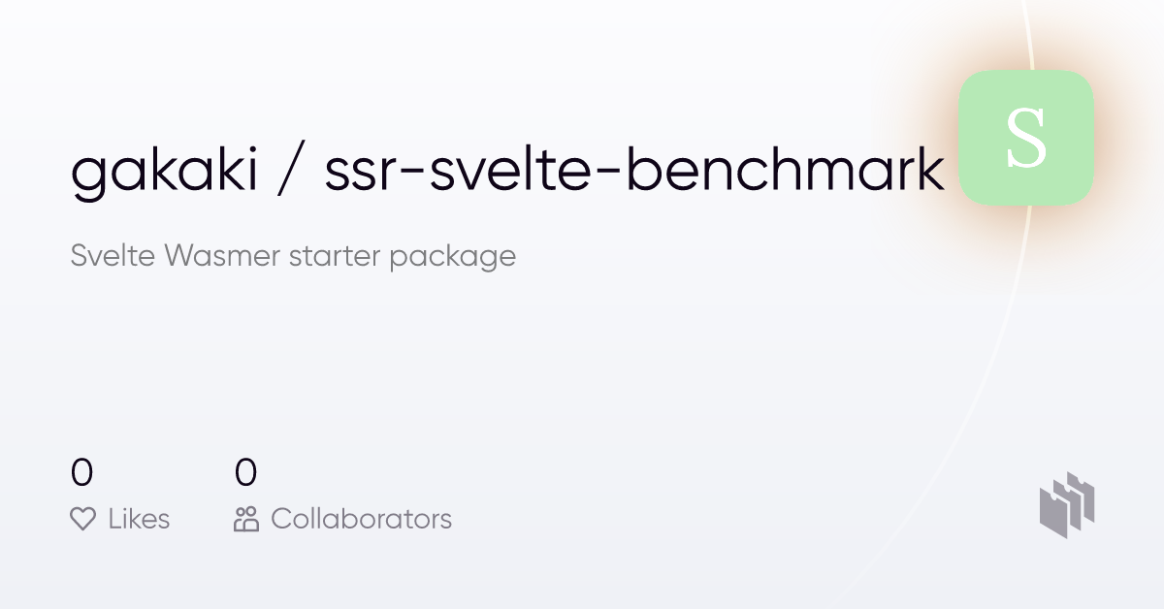This screenshot has width=1164, height=609.
Task: Click the Collaborators label
Action: 361,519
